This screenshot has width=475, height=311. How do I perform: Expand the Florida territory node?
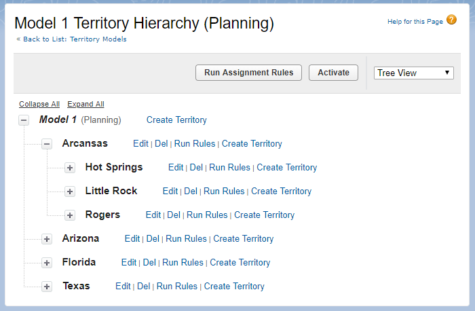(x=47, y=263)
